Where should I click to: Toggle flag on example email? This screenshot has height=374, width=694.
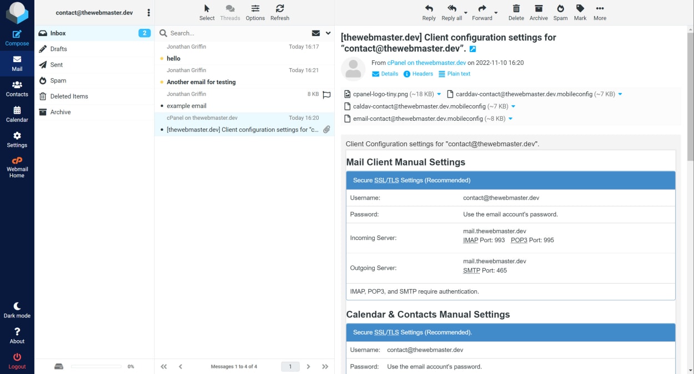pos(326,95)
